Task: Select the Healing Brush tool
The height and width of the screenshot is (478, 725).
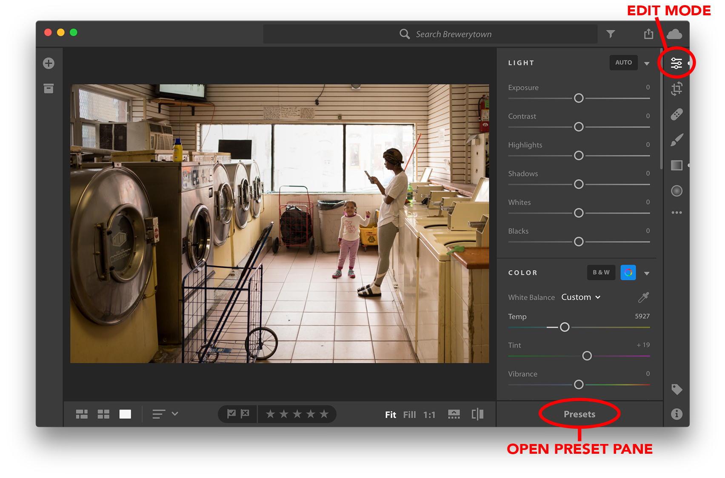Action: pyautogui.click(x=676, y=114)
